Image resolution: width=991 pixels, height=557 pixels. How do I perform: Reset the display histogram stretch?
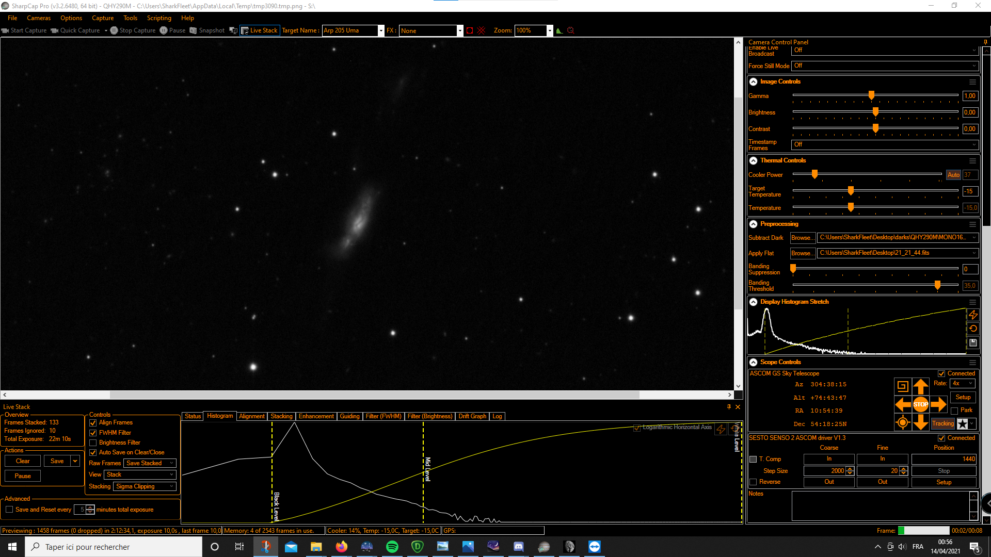(973, 329)
